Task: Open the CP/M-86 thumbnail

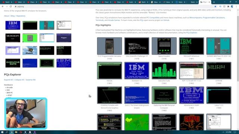Action: point(219,70)
